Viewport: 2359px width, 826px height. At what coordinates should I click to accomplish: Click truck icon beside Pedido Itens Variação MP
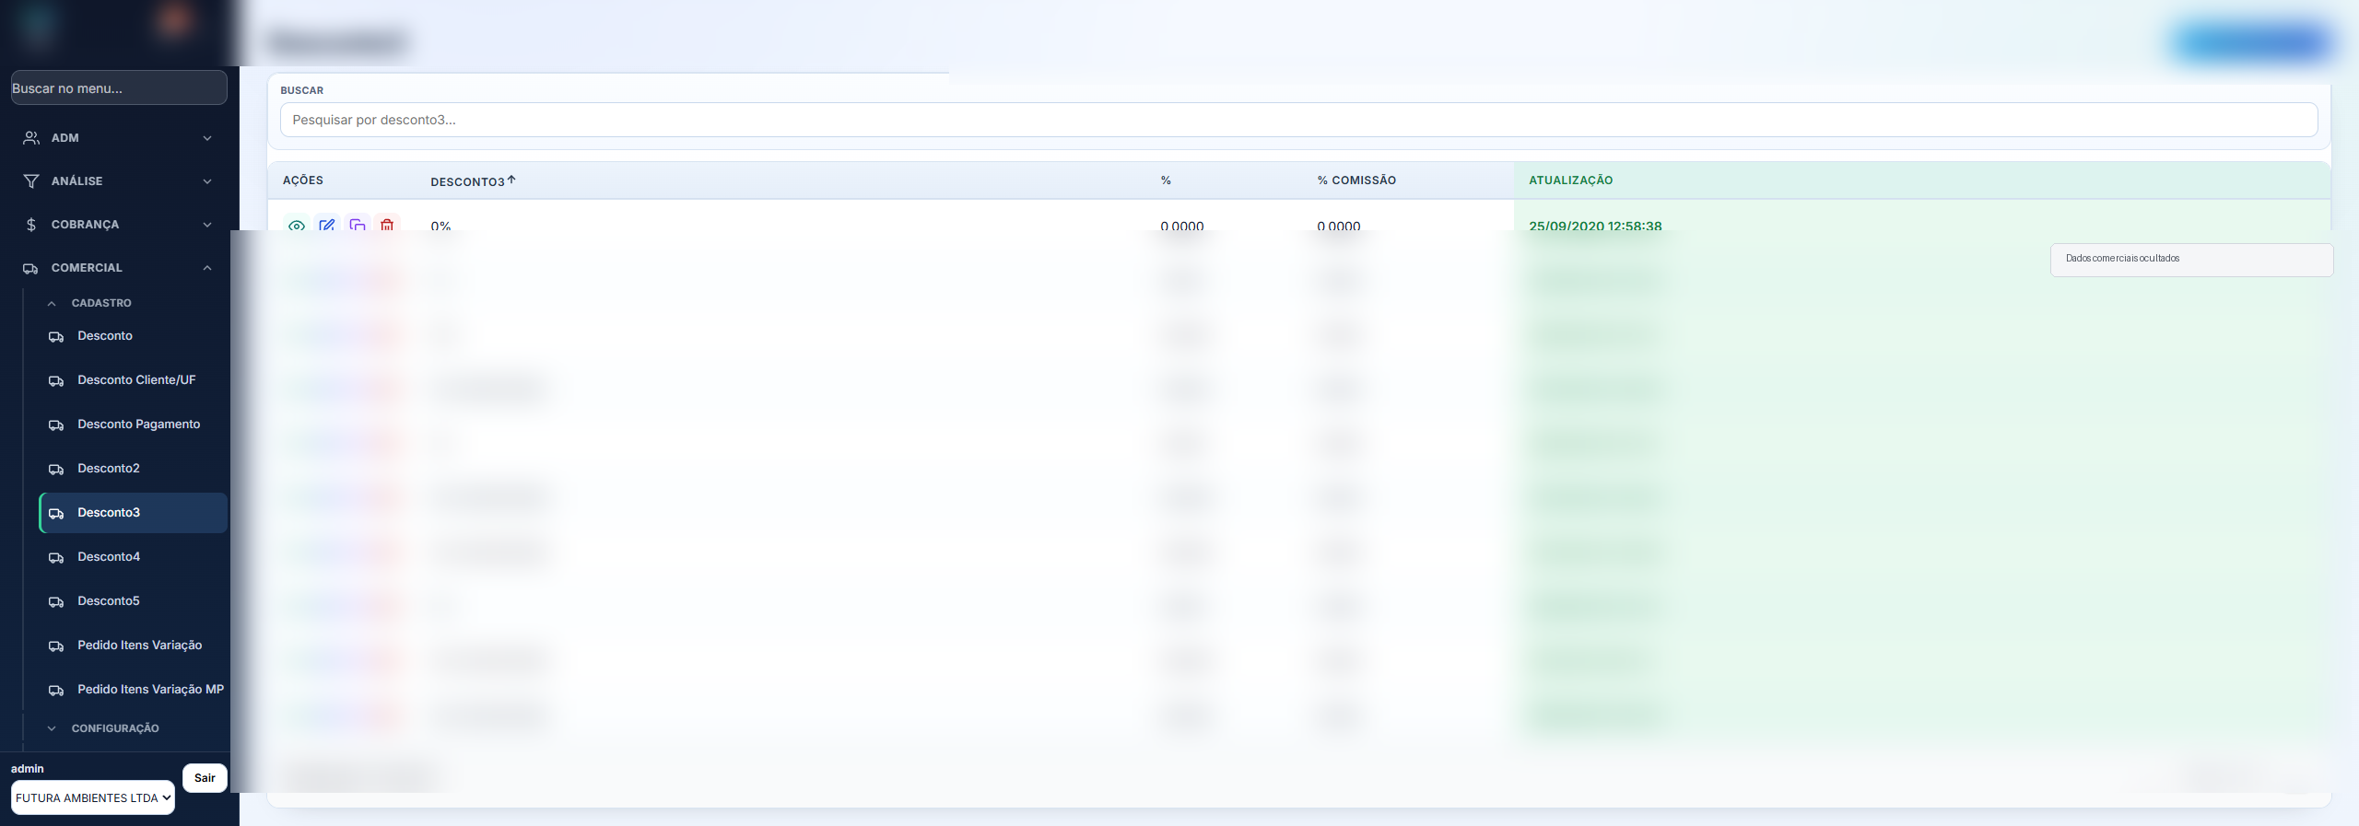(56, 690)
